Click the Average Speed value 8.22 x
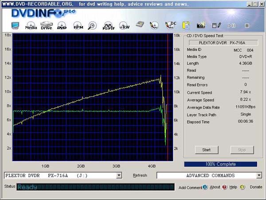 click(x=246, y=99)
